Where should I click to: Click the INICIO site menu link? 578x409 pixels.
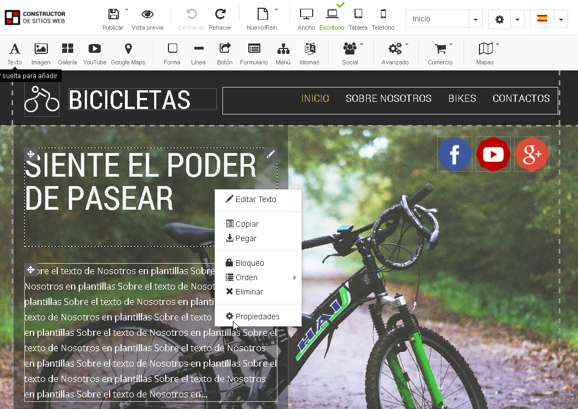pyautogui.click(x=315, y=99)
